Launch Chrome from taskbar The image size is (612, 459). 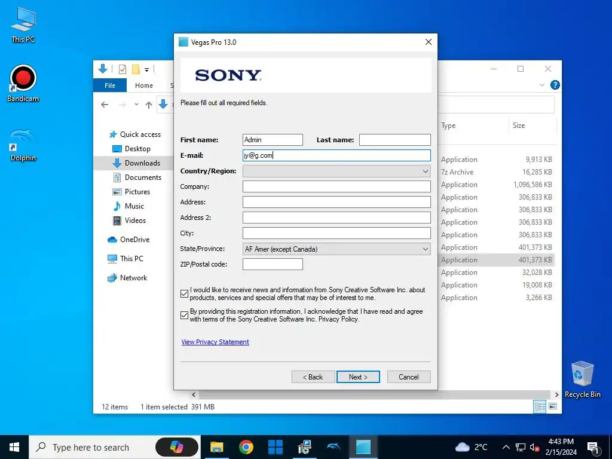[246, 447]
